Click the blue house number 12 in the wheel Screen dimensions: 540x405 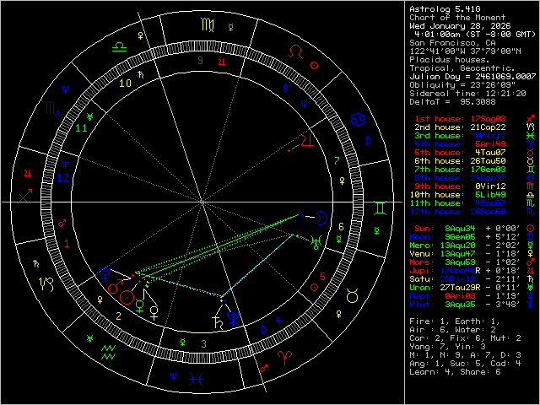63,178
